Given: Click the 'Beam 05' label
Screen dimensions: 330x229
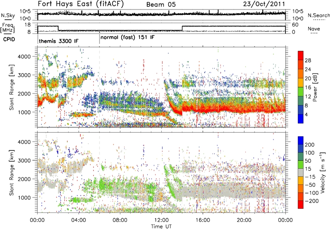Looking at the screenshot, I should [x=161, y=5].
